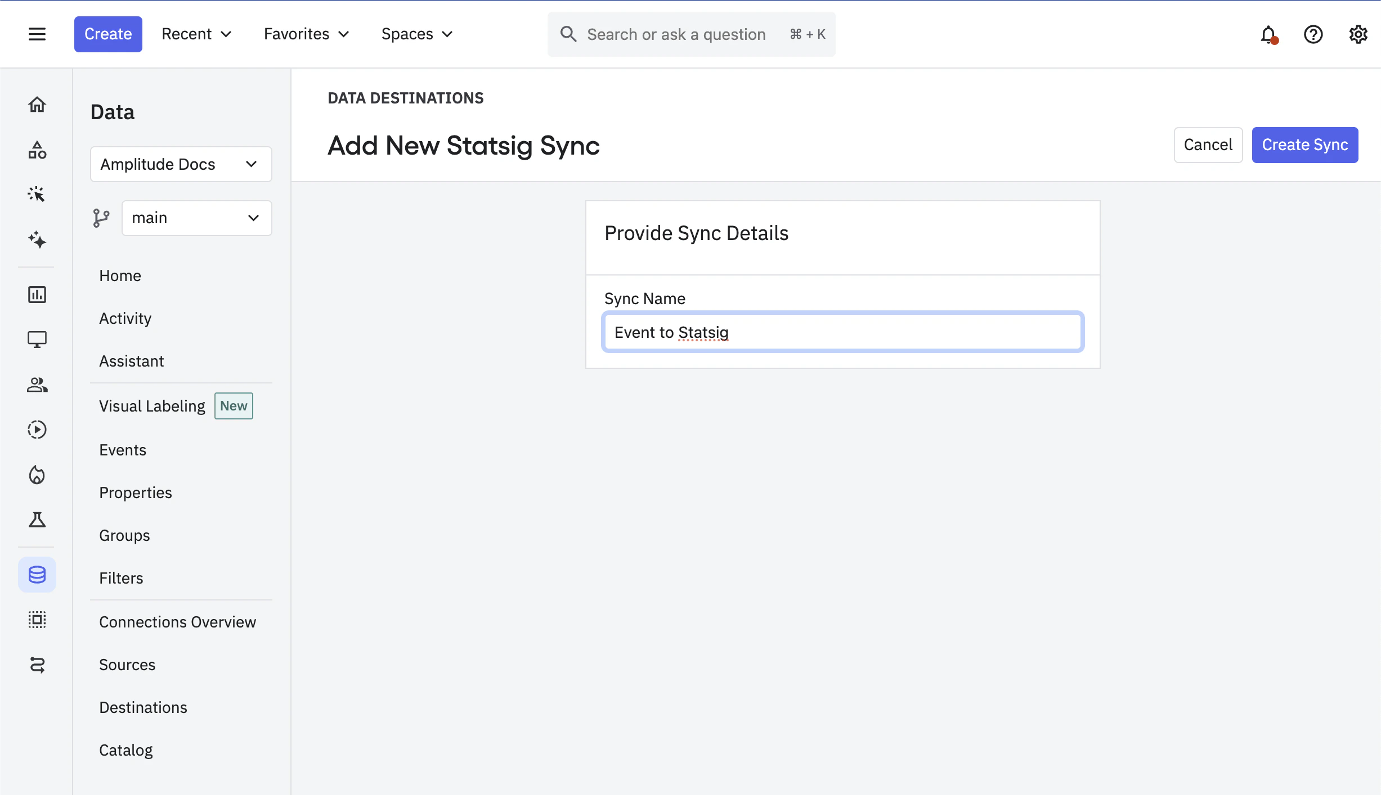Cancel the Statsig sync creation
The width and height of the screenshot is (1381, 795).
click(x=1208, y=144)
